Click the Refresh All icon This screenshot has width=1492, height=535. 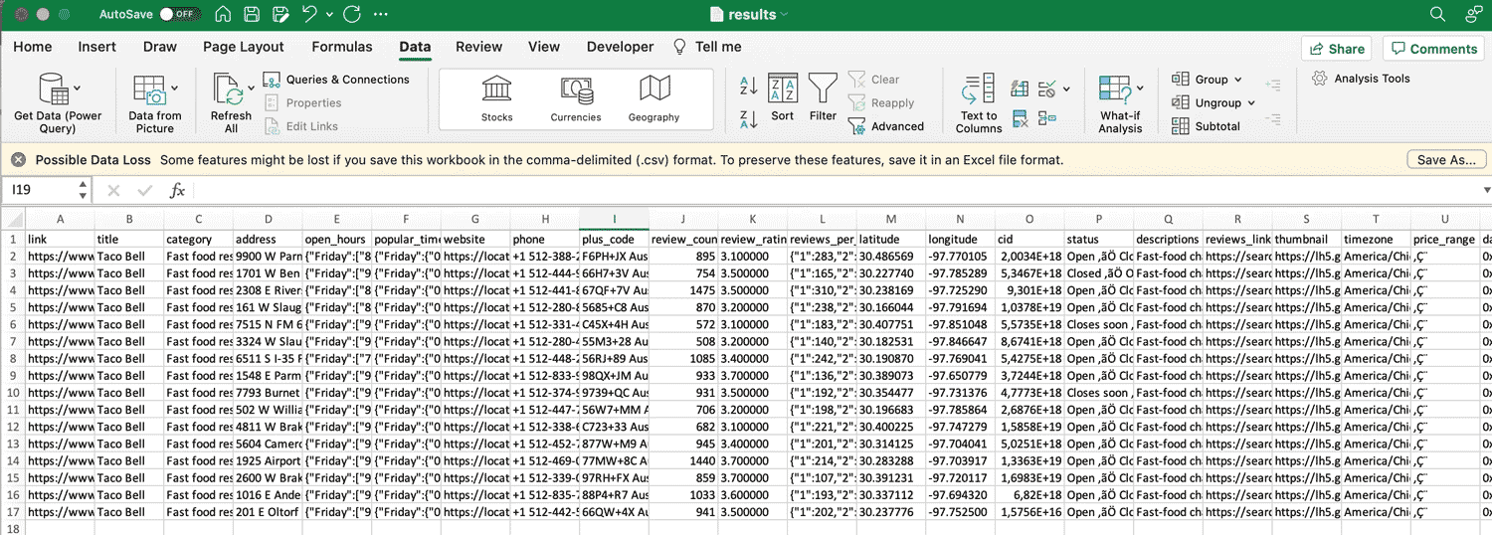tap(228, 89)
